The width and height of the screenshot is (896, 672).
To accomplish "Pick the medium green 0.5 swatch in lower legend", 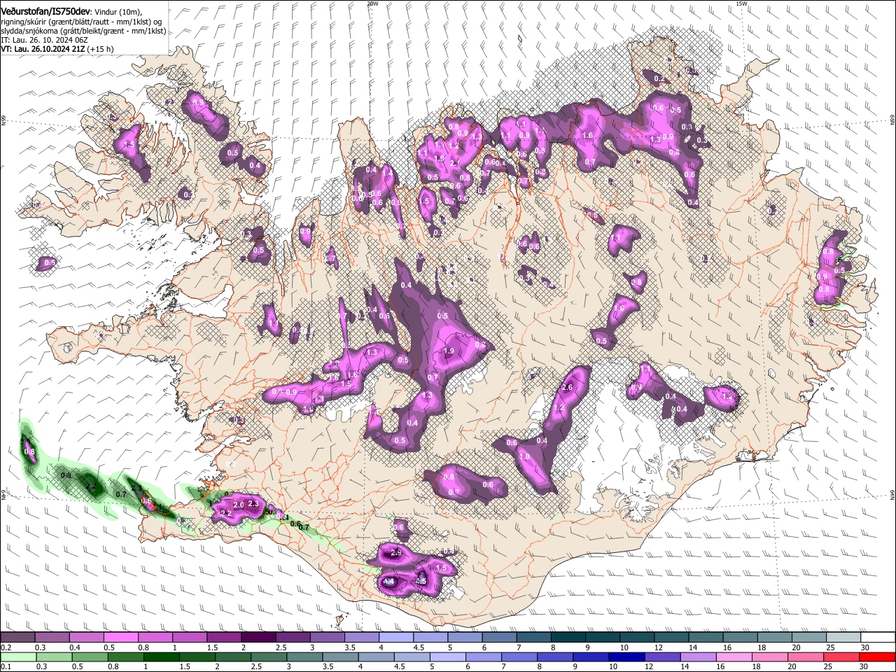I will pyautogui.click(x=90, y=657).
